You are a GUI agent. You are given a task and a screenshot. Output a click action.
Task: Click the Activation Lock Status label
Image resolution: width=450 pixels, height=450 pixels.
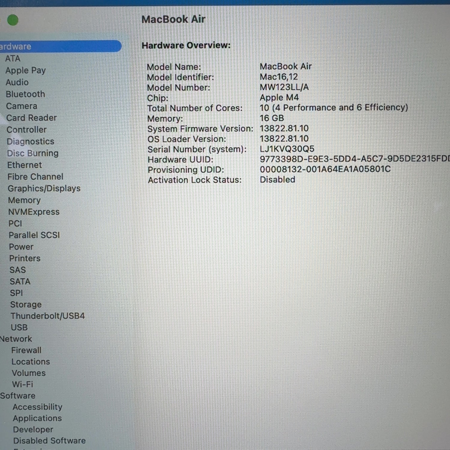(x=195, y=180)
